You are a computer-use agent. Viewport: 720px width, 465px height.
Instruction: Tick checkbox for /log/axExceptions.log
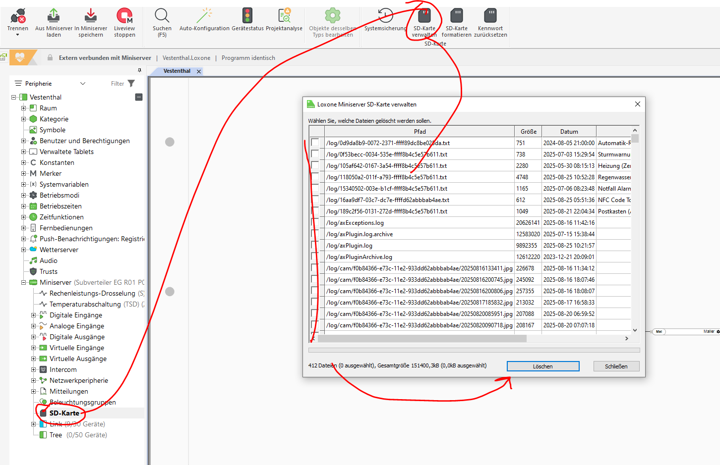(x=315, y=222)
